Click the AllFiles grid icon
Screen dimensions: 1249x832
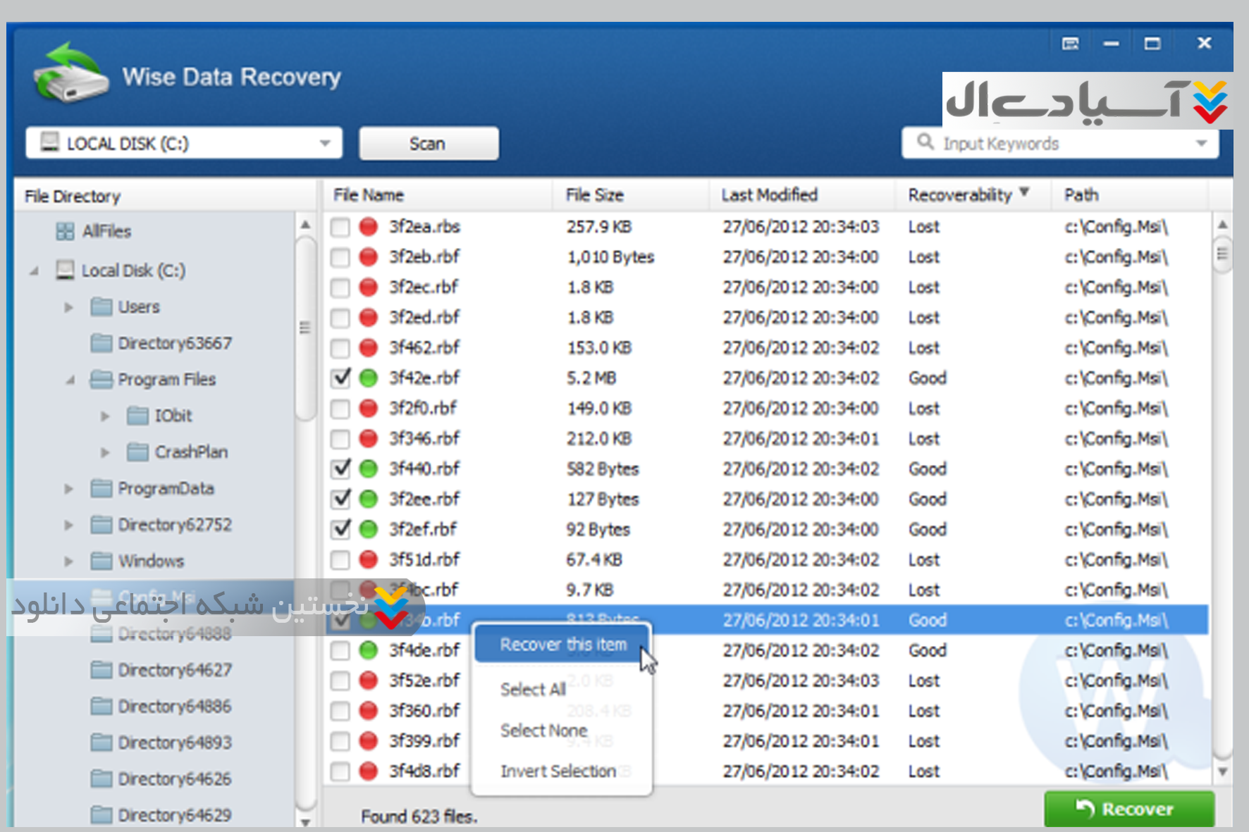pos(65,231)
